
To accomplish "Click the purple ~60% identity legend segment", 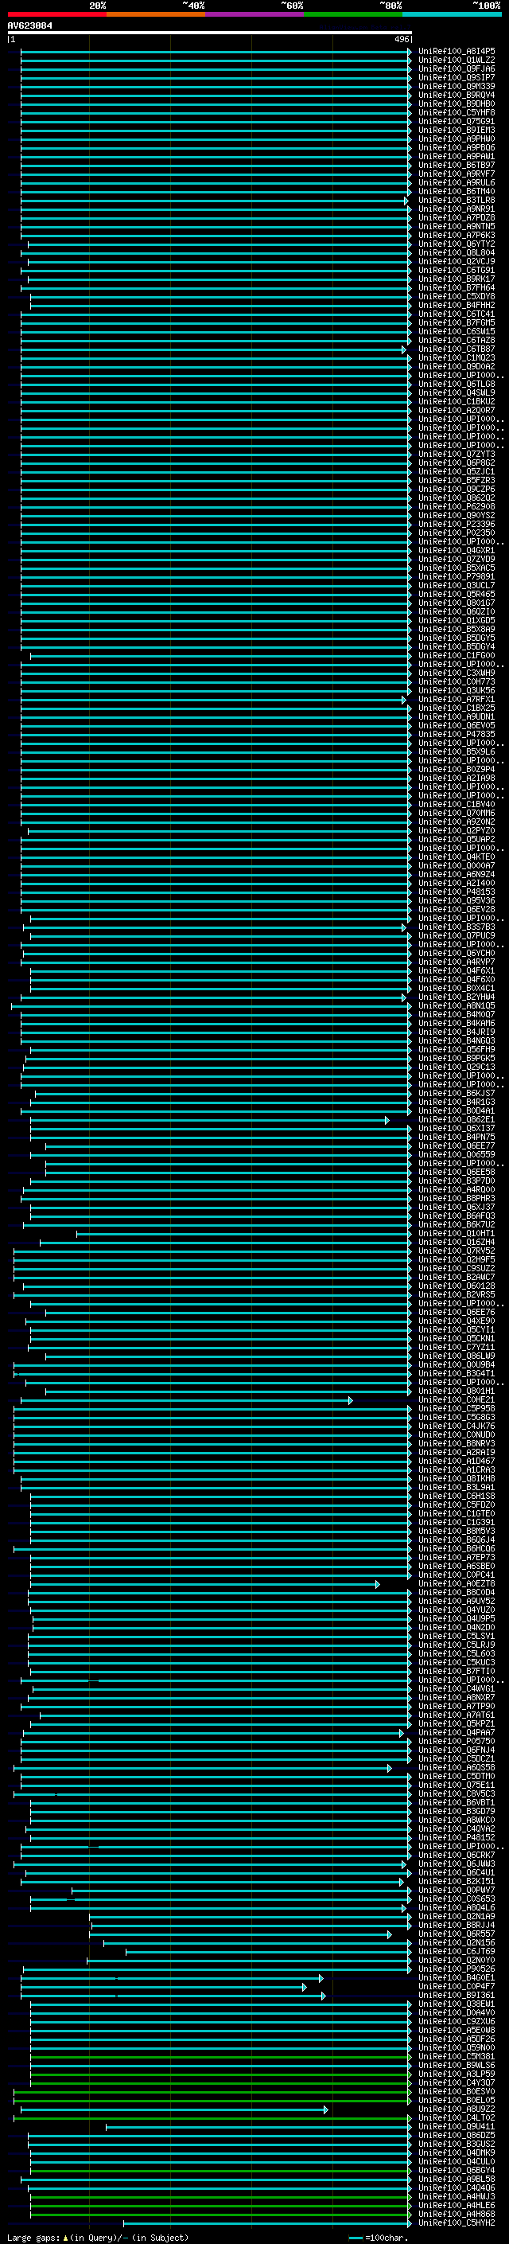I will pyautogui.click(x=254, y=14).
